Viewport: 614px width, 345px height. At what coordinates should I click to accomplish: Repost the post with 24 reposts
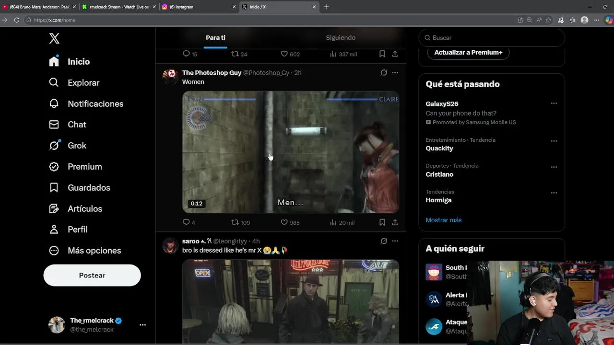[239, 54]
